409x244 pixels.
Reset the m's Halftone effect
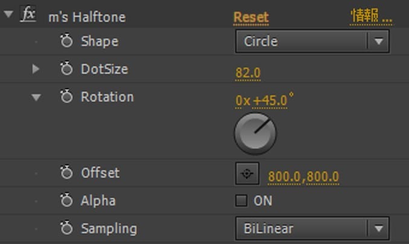pos(251,17)
